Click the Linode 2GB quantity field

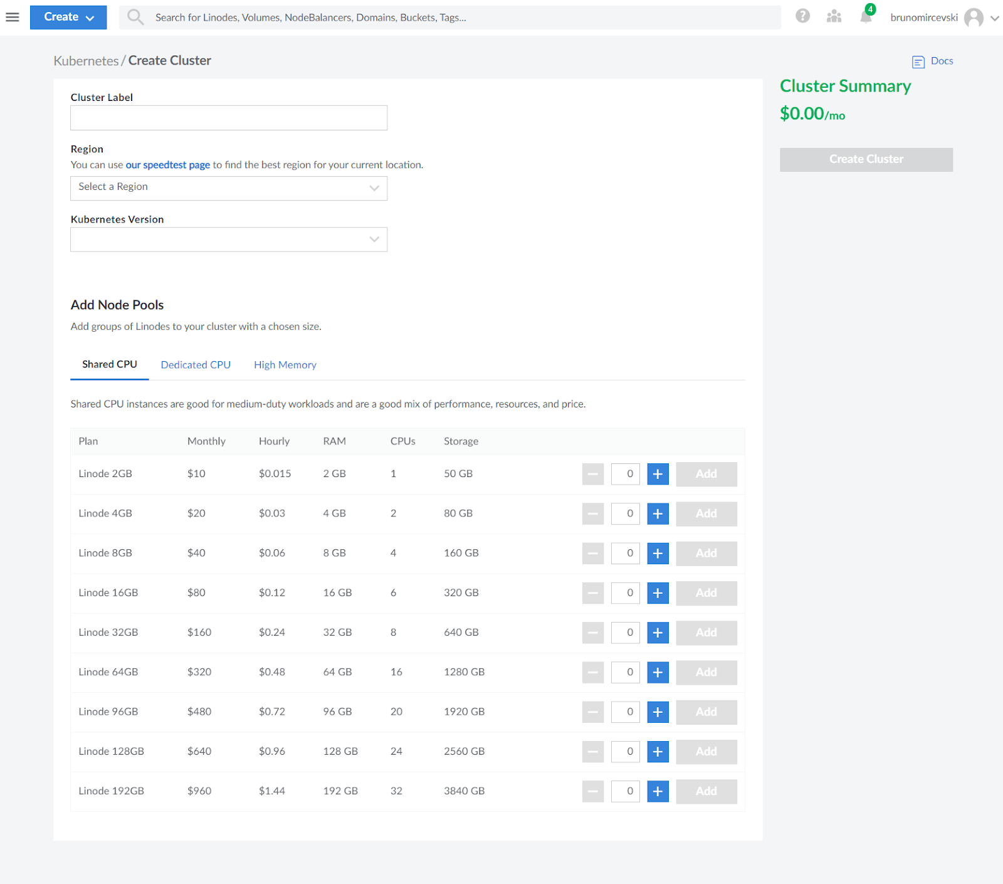coord(626,474)
